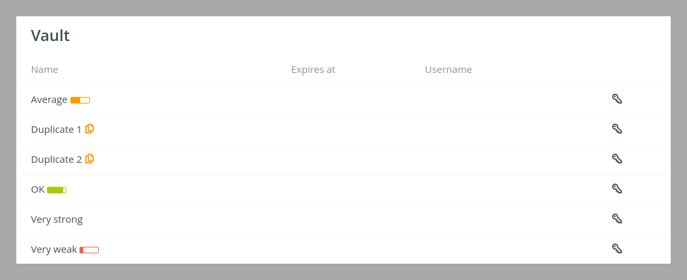Click key icon for Very weak entry

point(617,249)
